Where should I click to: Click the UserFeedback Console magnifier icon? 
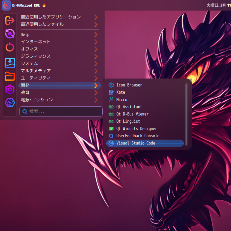(x=111, y=136)
